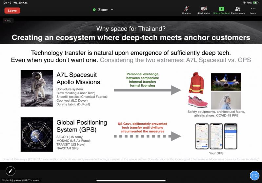Viewport: 262px width, 183px height.
Task: Click 'Cool vest (ILC Dover)' line
Action: click(72, 100)
